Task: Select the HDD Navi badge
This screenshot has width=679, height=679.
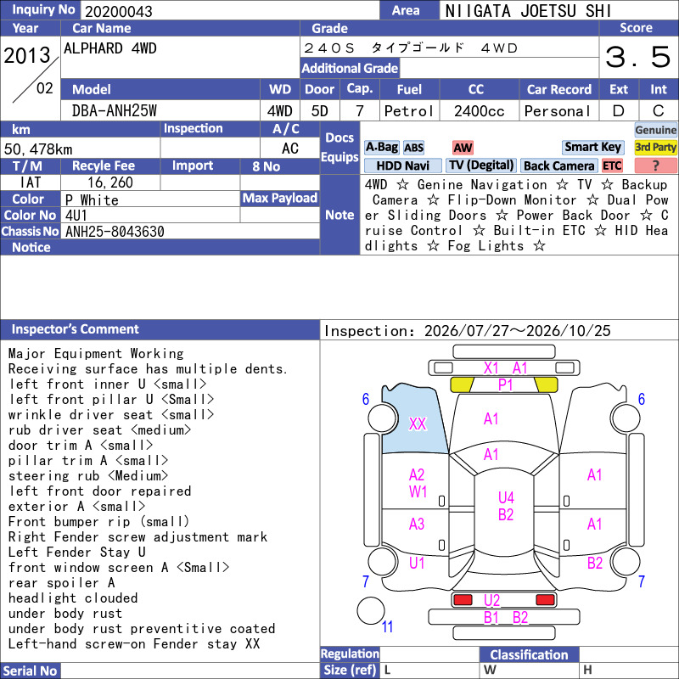Action: (402, 166)
